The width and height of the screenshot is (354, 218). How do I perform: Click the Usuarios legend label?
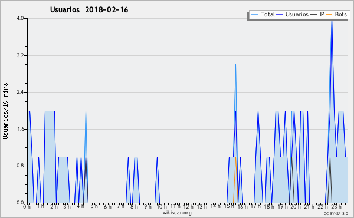tap(297, 15)
